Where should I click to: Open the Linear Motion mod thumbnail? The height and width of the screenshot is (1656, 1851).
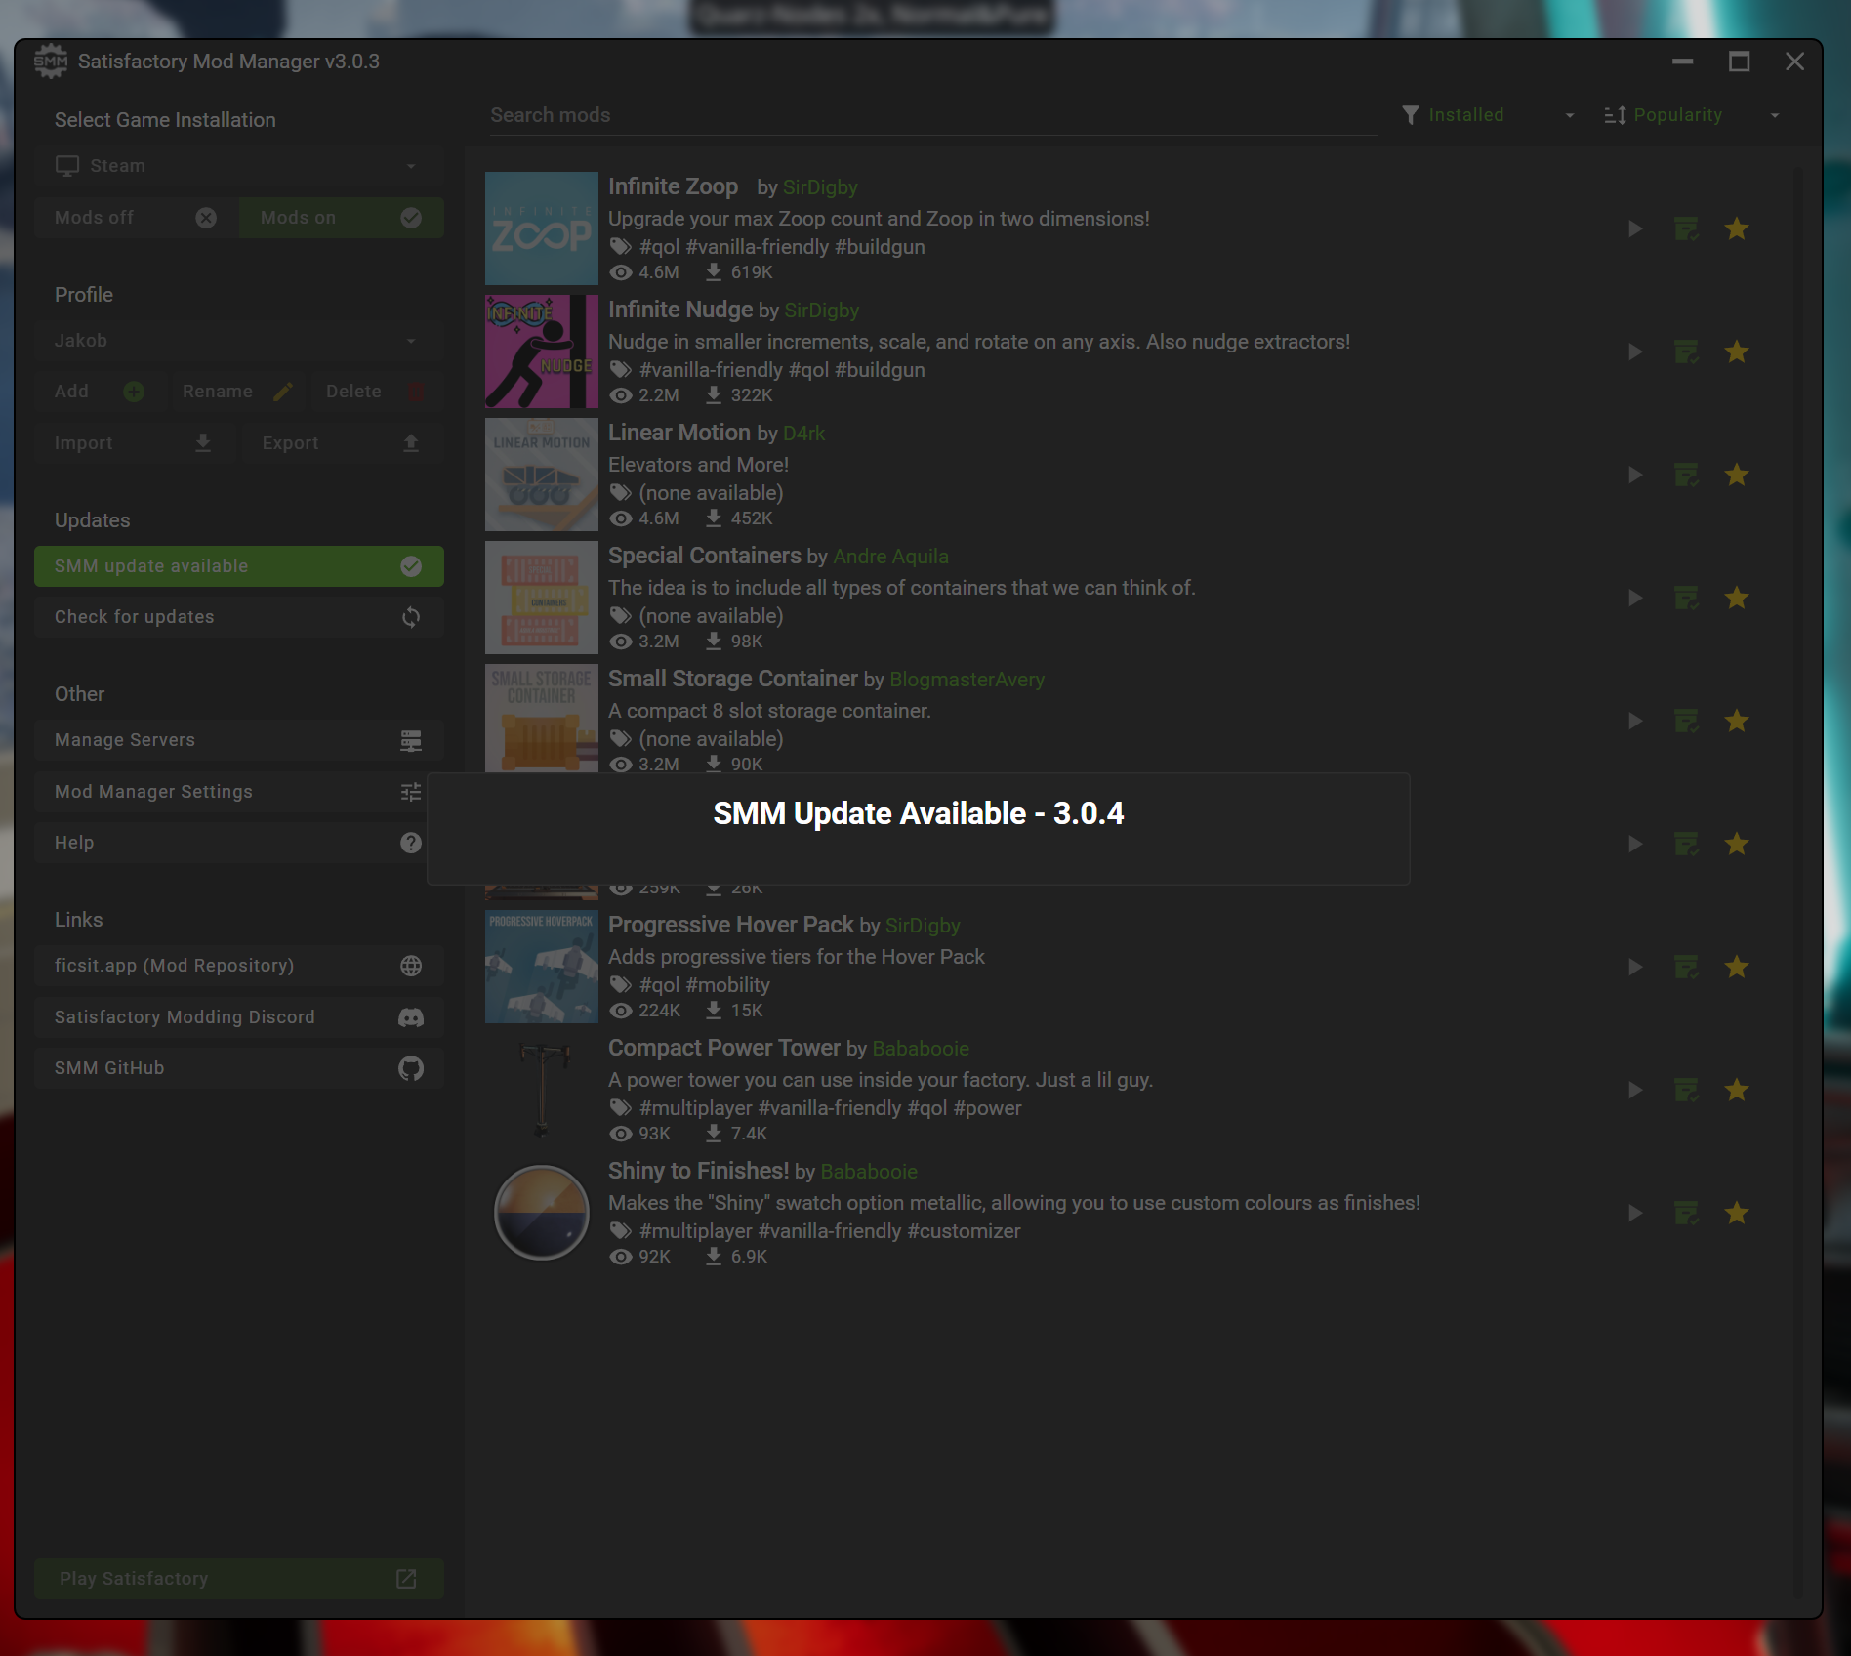pos(542,475)
